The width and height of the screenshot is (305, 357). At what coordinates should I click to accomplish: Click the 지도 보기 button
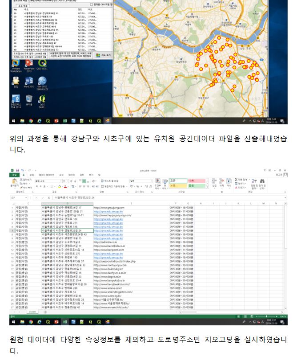pos(104,55)
